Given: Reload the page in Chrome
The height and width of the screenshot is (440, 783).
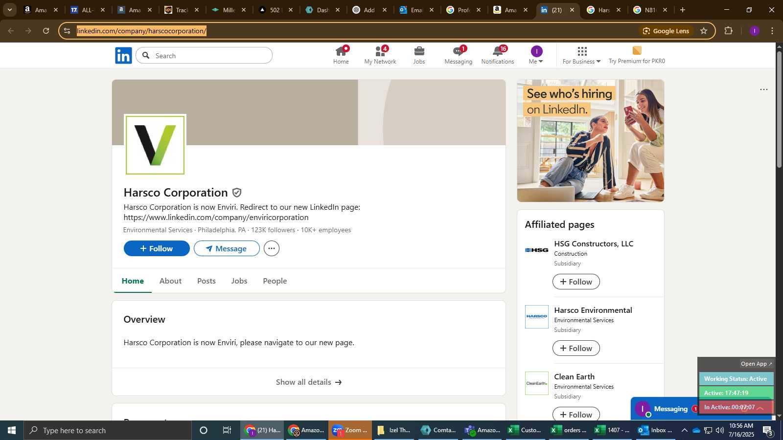Looking at the screenshot, I should click(x=46, y=31).
